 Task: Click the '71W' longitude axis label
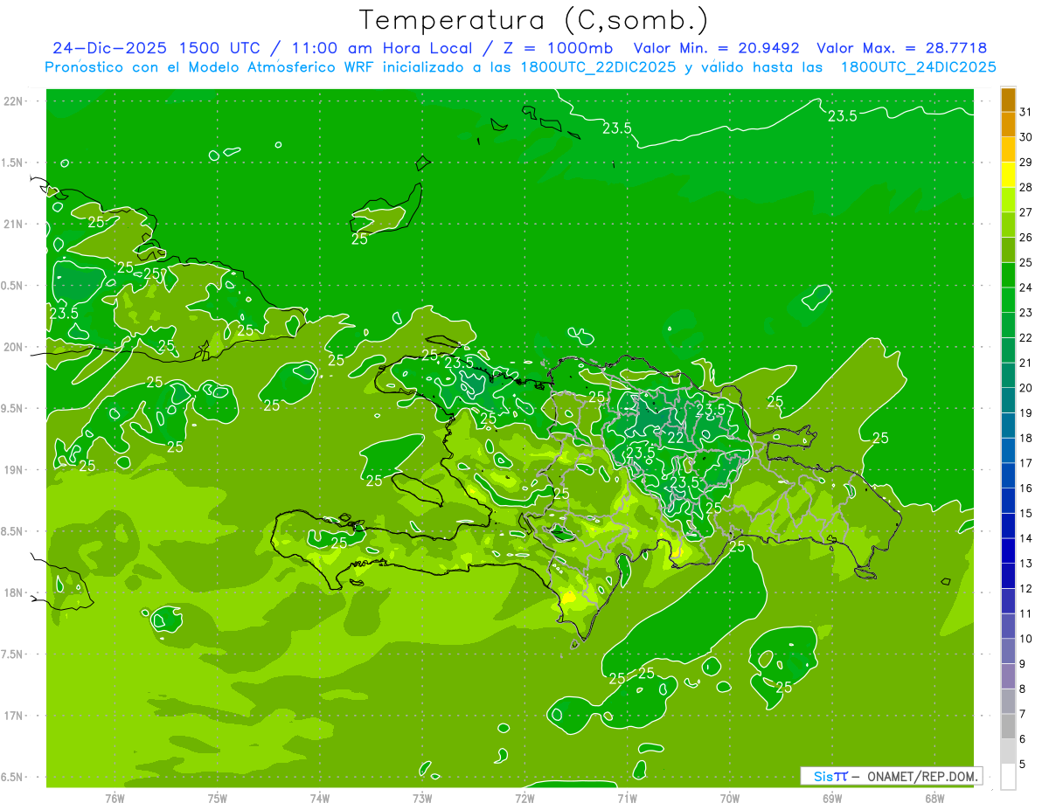627,798
